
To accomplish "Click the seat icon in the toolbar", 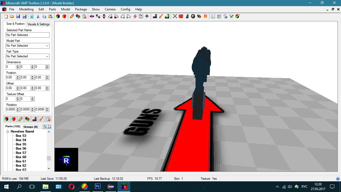I will click(x=187, y=16).
